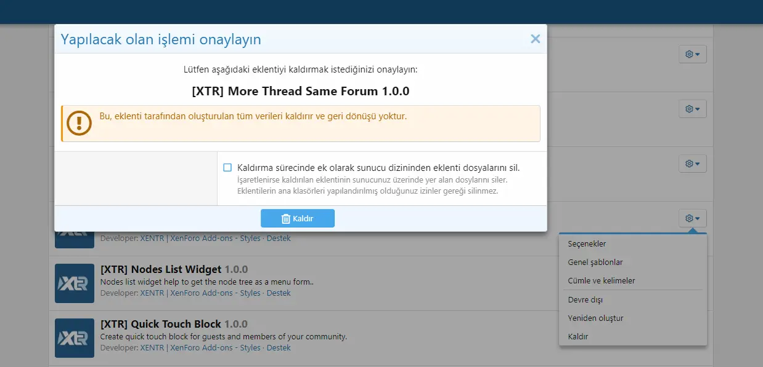
Task: Click the Nodes list widget description text
Action: [x=207, y=283]
